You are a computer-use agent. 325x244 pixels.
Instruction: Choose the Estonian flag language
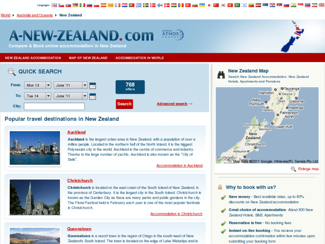click(265, 5)
